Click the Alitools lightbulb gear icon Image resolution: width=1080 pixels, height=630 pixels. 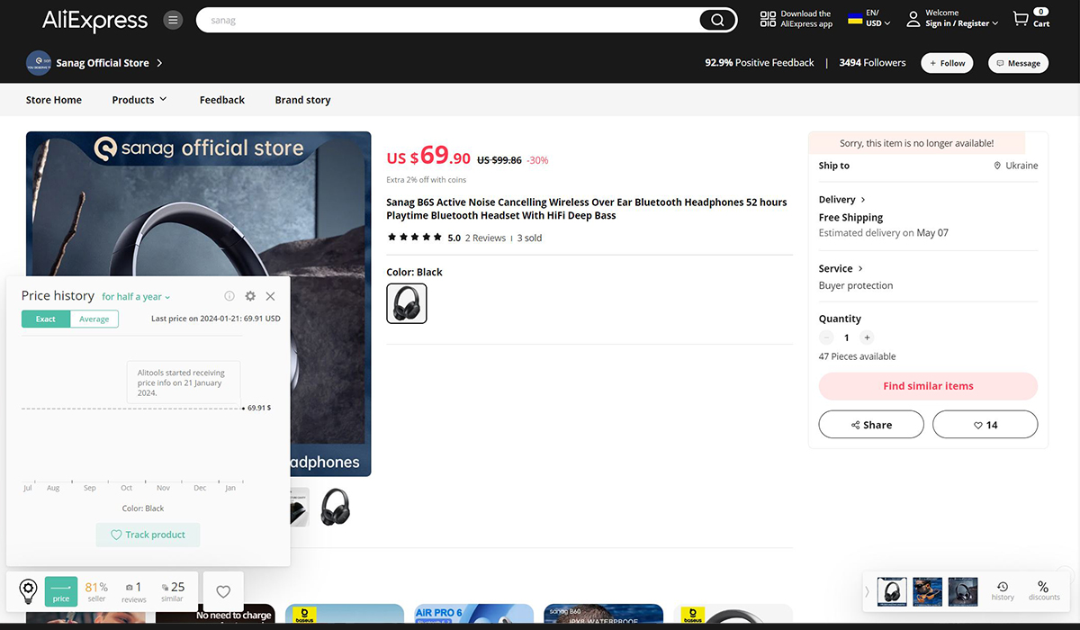[x=29, y=591]
